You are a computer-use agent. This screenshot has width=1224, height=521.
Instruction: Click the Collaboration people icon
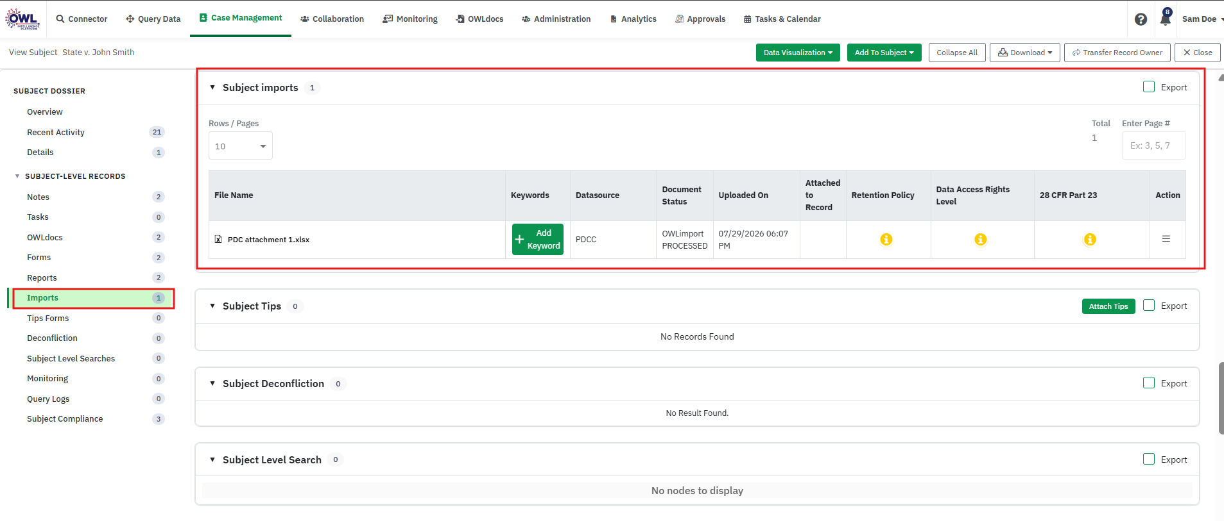(x=305, y=19)
